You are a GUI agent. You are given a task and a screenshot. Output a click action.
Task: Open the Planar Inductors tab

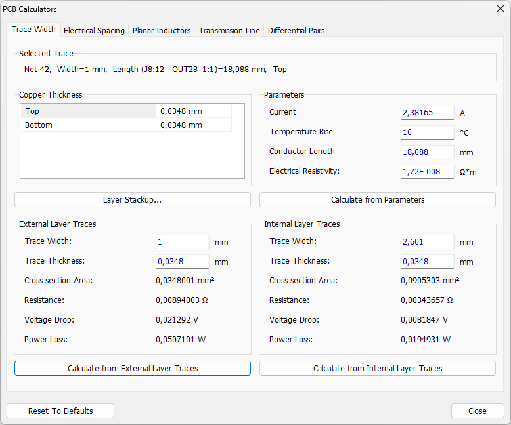(162, 31)
